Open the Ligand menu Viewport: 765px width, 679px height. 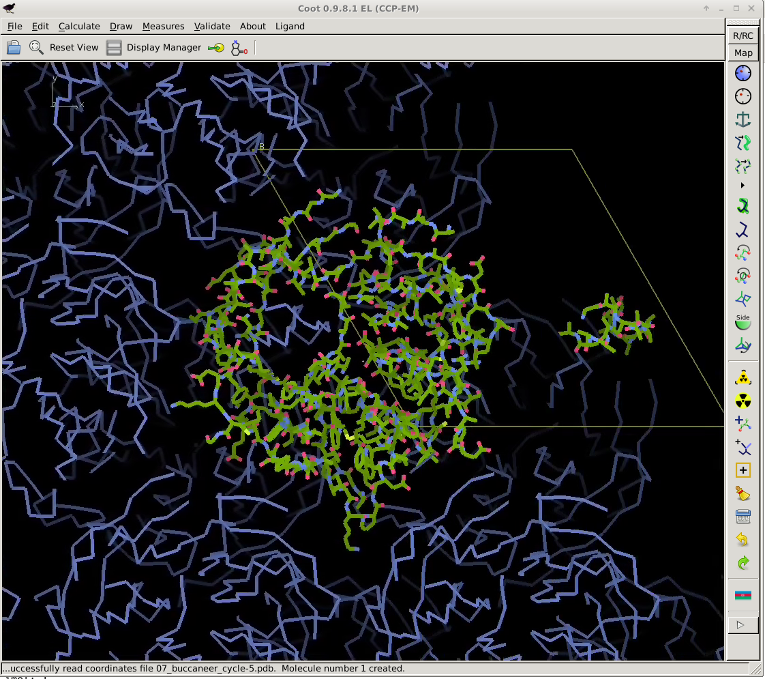coord(290,27)
